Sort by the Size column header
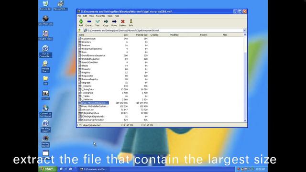306x172 pixels. pos(125,35)
